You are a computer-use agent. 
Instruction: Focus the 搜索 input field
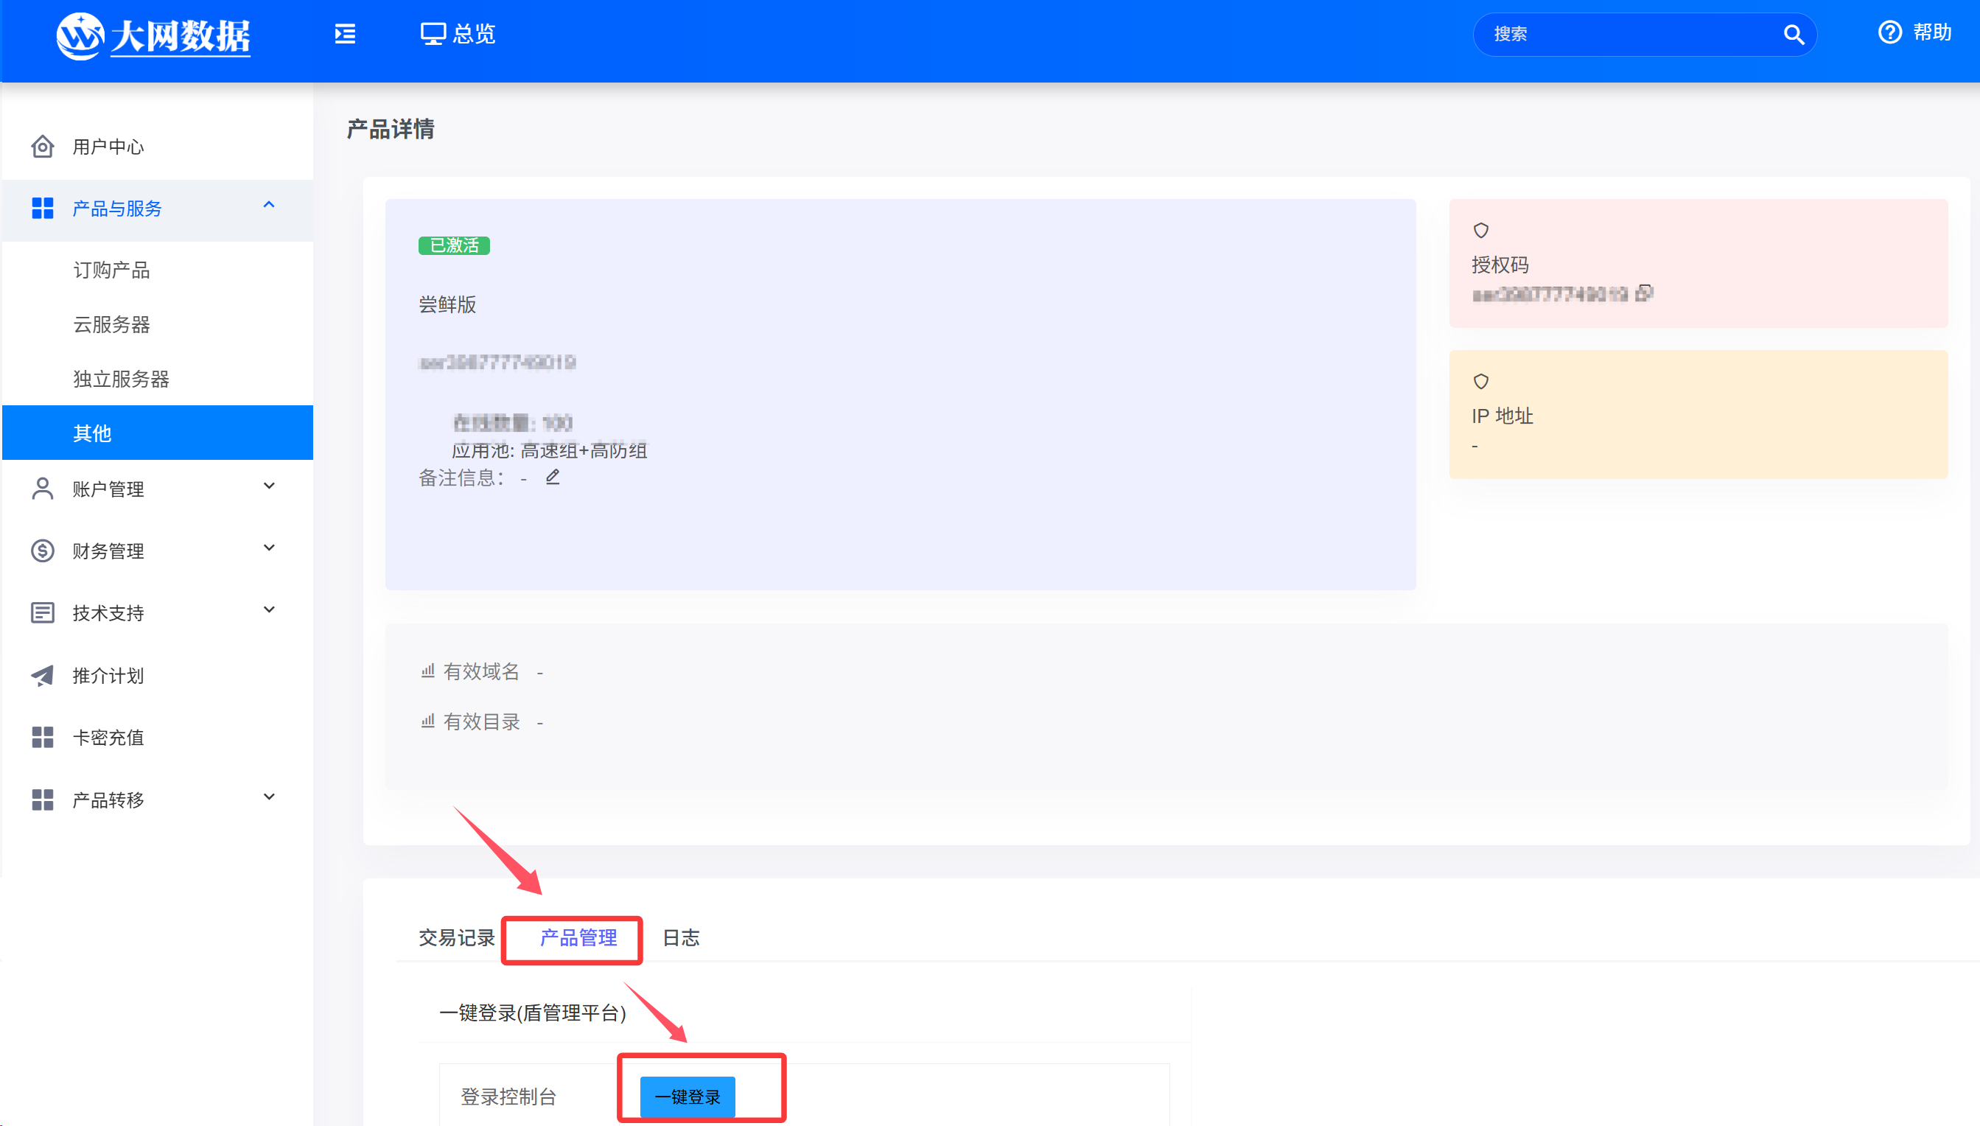pos(1623,34)
